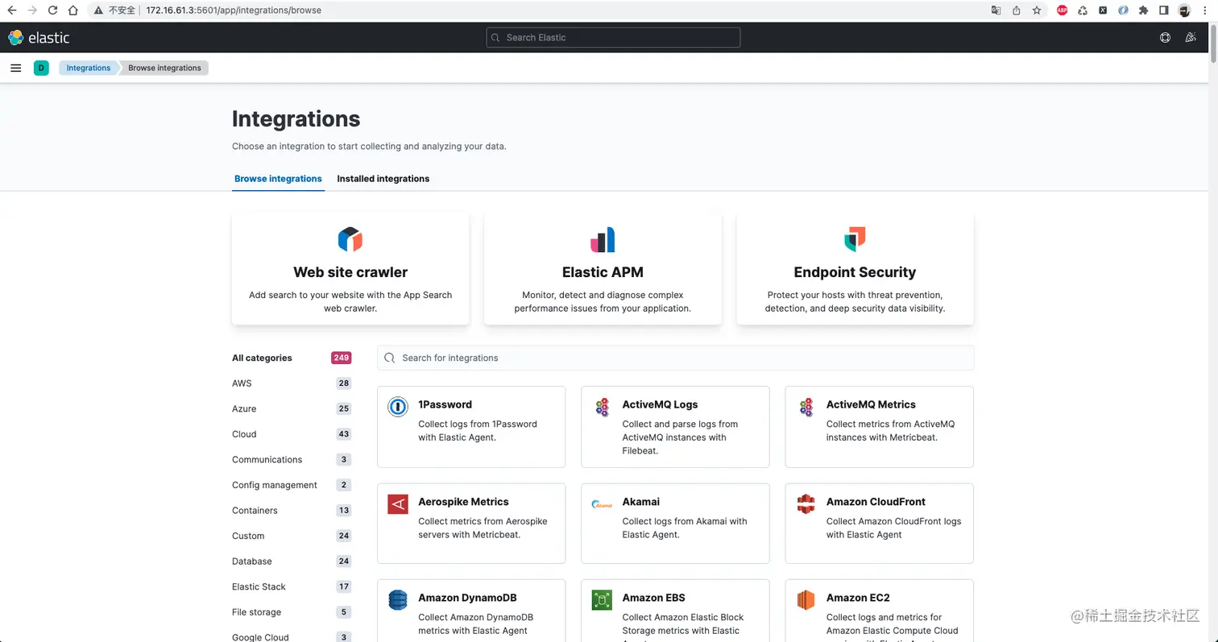1218x642 pixels.
Task: Open the Endpoint Security card title
Action: pyautogui.click(x=855, y=272)
